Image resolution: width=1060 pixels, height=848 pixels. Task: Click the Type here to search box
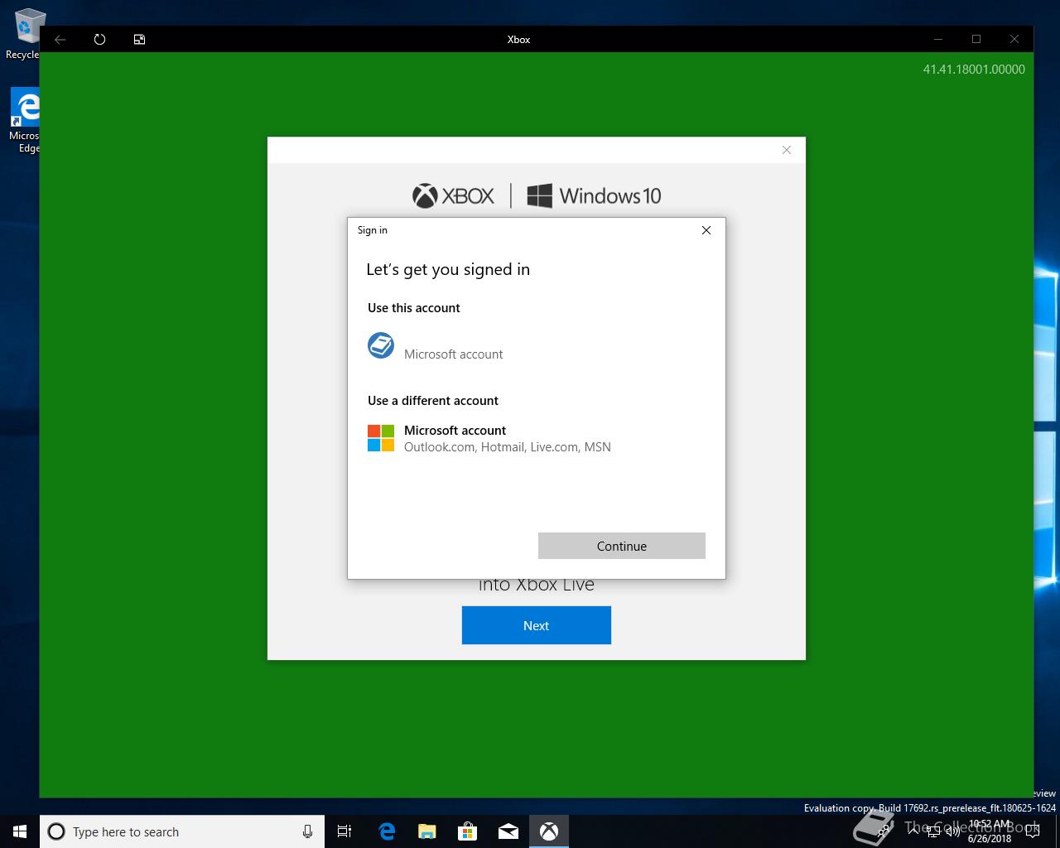click(x=182, y=831)
